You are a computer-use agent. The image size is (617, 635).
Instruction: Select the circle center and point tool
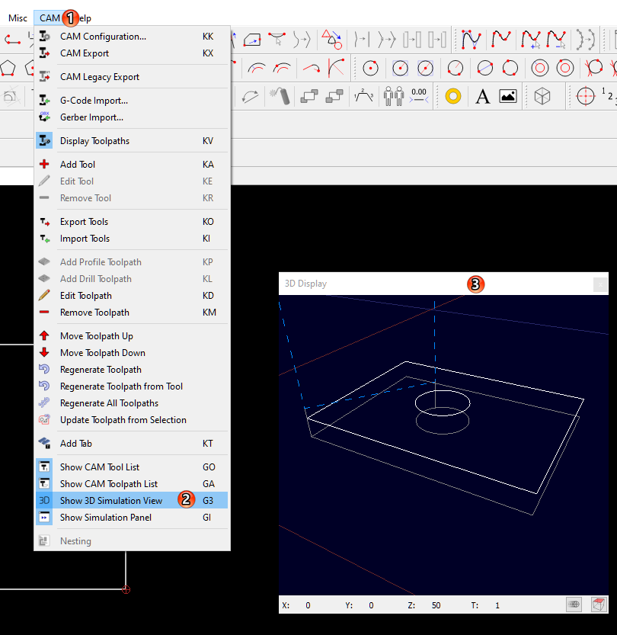[371, 68]
